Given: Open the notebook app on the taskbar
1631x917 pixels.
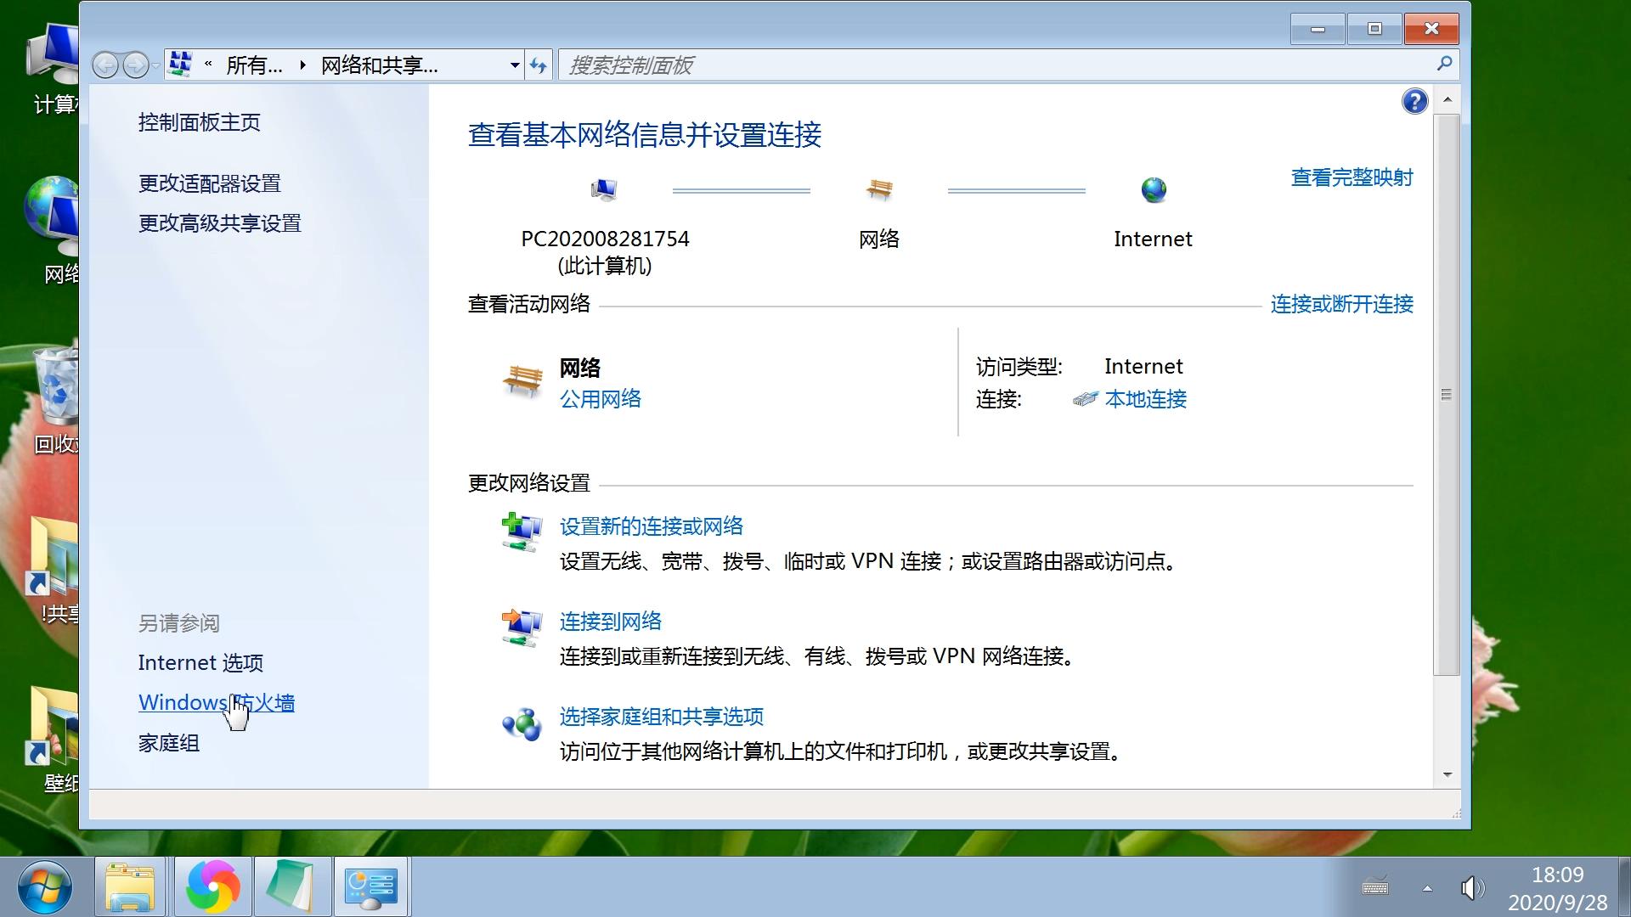Looking at the screenshot, I should [x=291, y=886].
